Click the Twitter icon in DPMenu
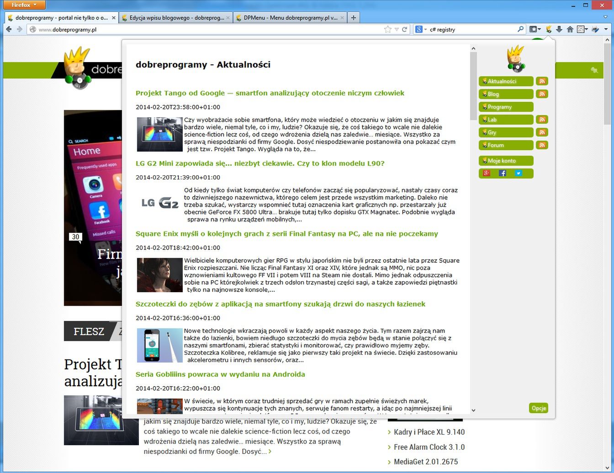The width and height of the screenshot is (614, 473). [519, 173]
